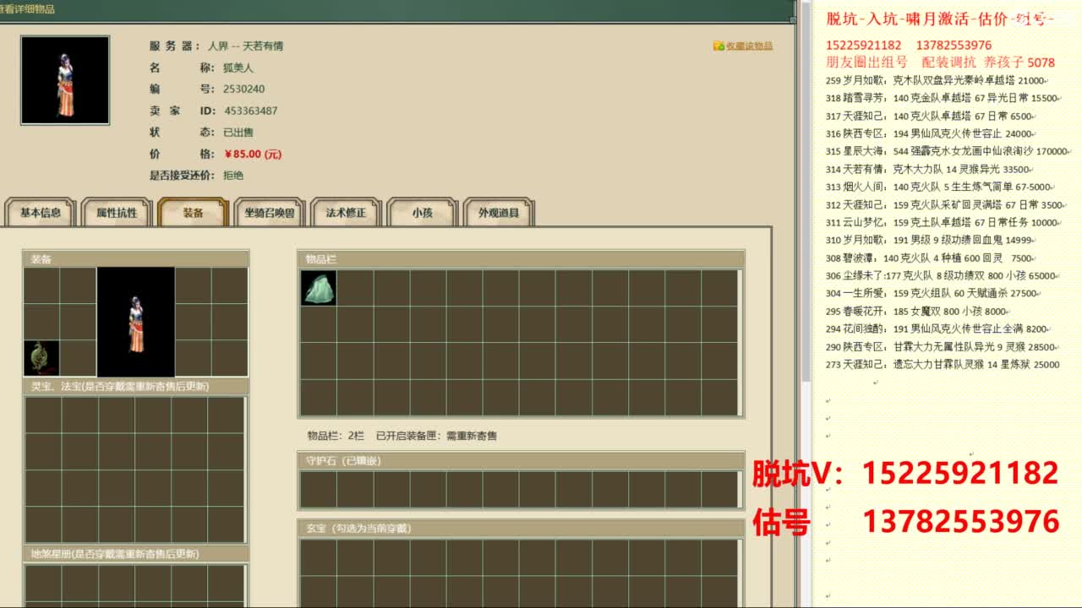Screen dimensions: 1082x608
Task: Click the row 308 碧波潭 7500
Action: (931, 258)
